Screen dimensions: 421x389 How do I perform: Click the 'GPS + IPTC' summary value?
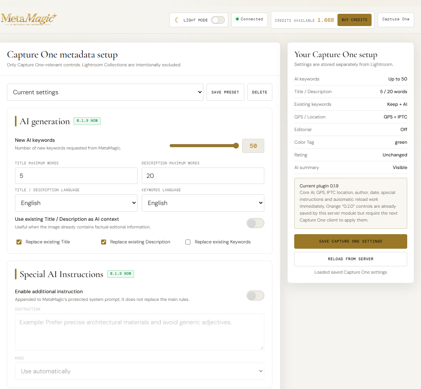coord(395,117)
